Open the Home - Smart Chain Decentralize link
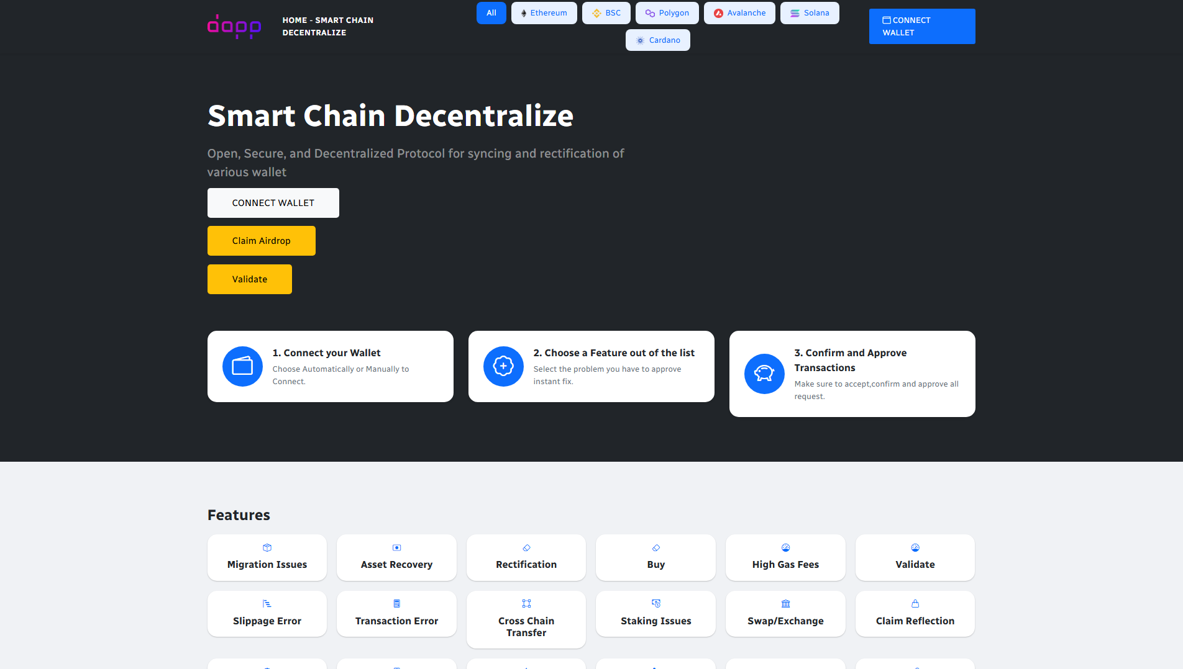Viewport: 1183px width, 669px height. coord(328,27)
